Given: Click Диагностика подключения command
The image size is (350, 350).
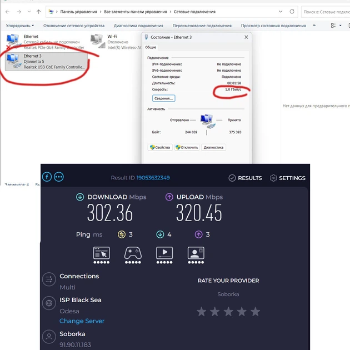Looking at the screenshot, I should (x=138, y=26).
